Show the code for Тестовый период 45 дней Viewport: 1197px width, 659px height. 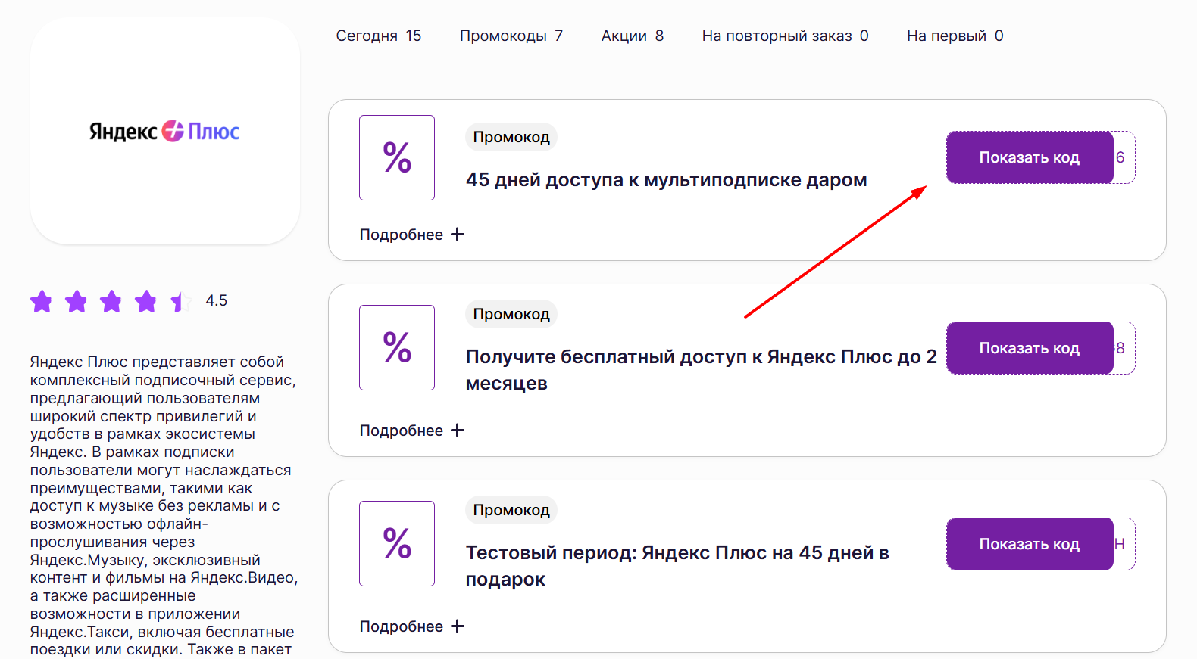(1030, 544)
